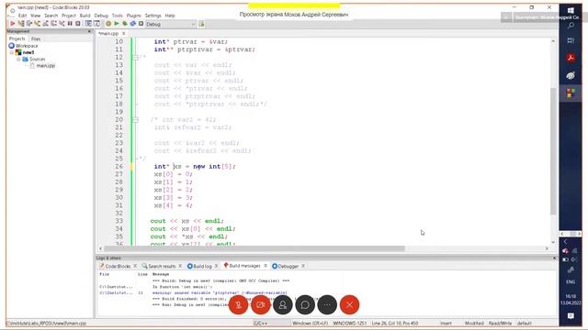Open the Build menu
Image resolution: width=588 pixels, height=330 pixels.
tap(85, 16)
